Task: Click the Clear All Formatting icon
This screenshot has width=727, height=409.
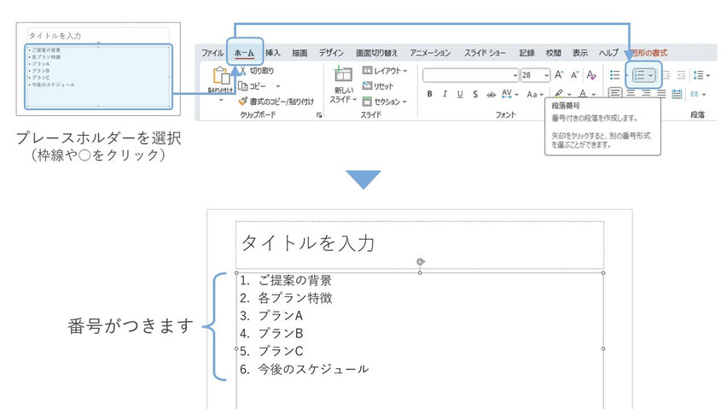Action: coord(591,74)
